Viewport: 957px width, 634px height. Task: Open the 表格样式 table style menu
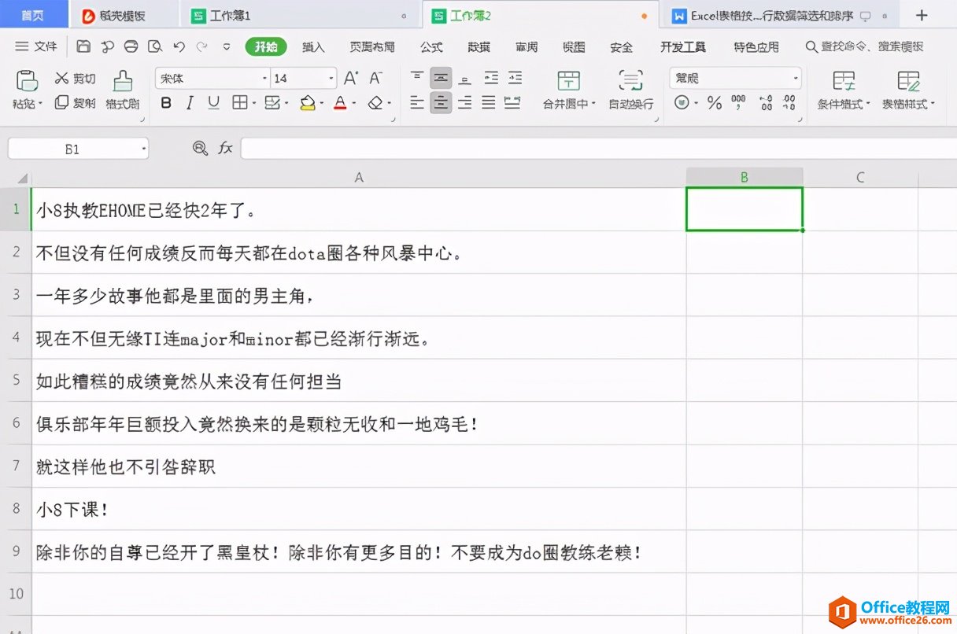click(908, 104)
